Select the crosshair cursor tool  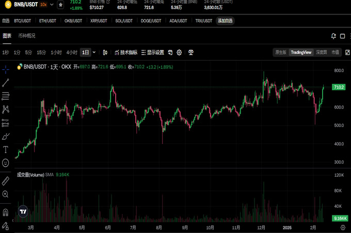coord(6,69)
